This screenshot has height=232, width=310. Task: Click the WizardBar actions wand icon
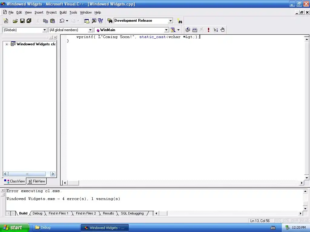(x=173, y=30)
